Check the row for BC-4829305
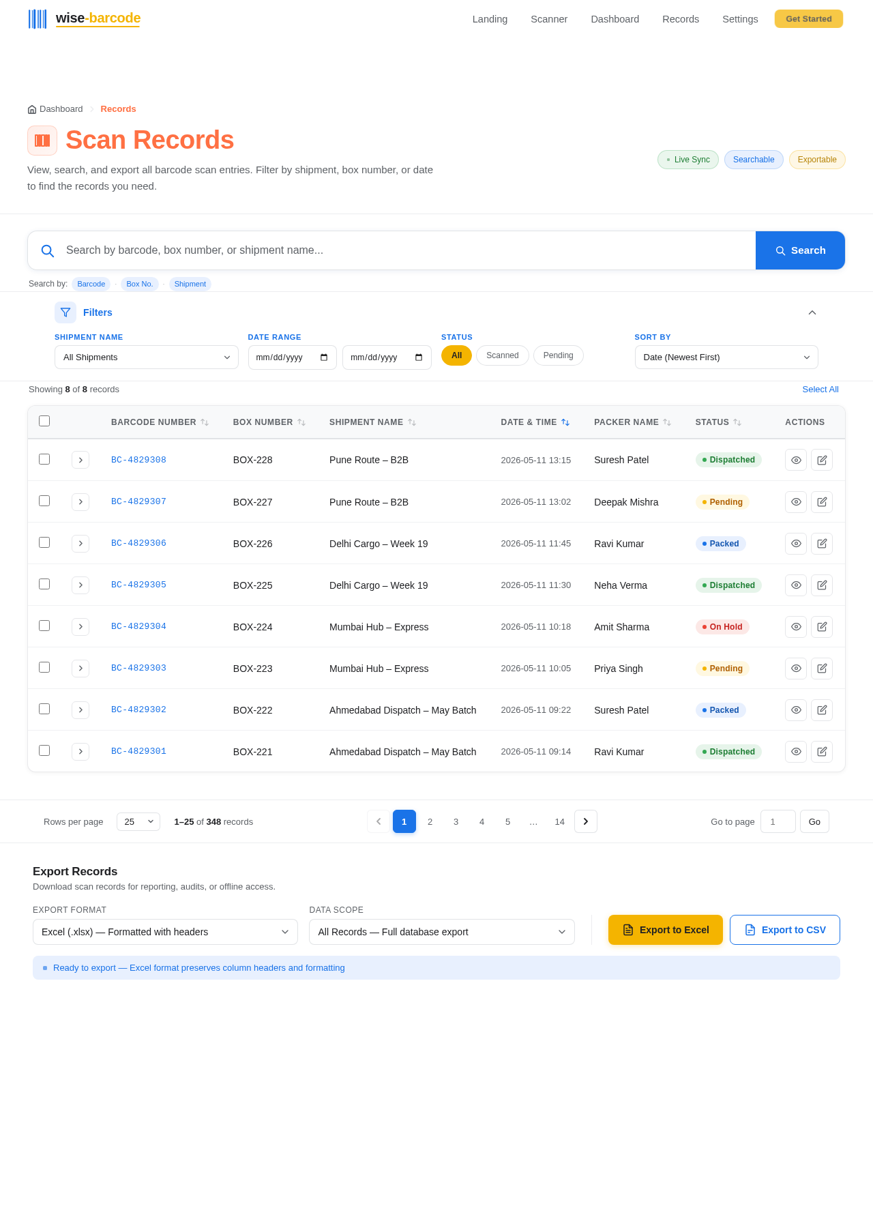Screen dimensions: 873x1230 [x=44, y=584]
